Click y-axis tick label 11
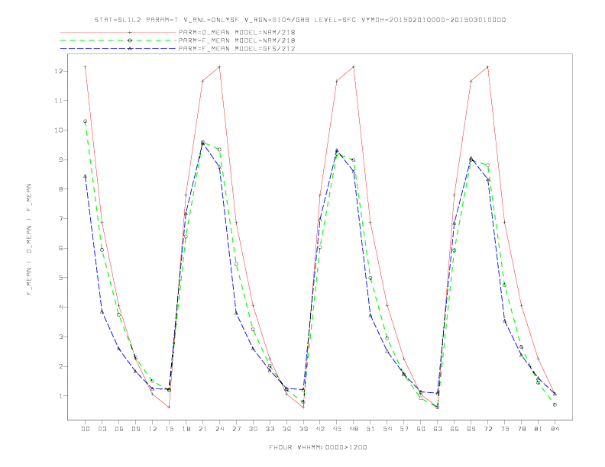This screenshot has height=467, width=605. pyautogui.click(x=58, y=101)
